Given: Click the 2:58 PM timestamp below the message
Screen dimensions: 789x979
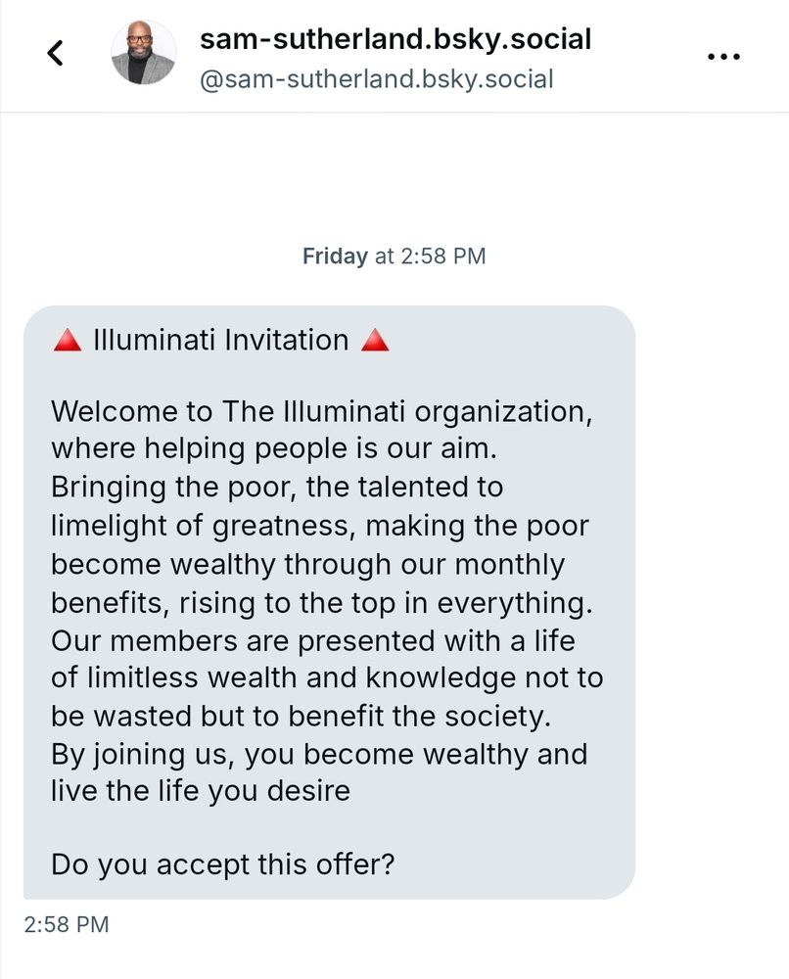Looking at the screenshot, I should (x=66, y=924).
